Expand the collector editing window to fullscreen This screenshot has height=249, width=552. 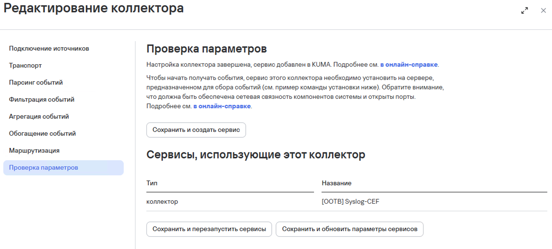[524, 11]
